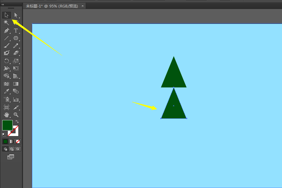Select the Zoom magnifier tool
Screen dimensions: 282x188
coord(16,115)
